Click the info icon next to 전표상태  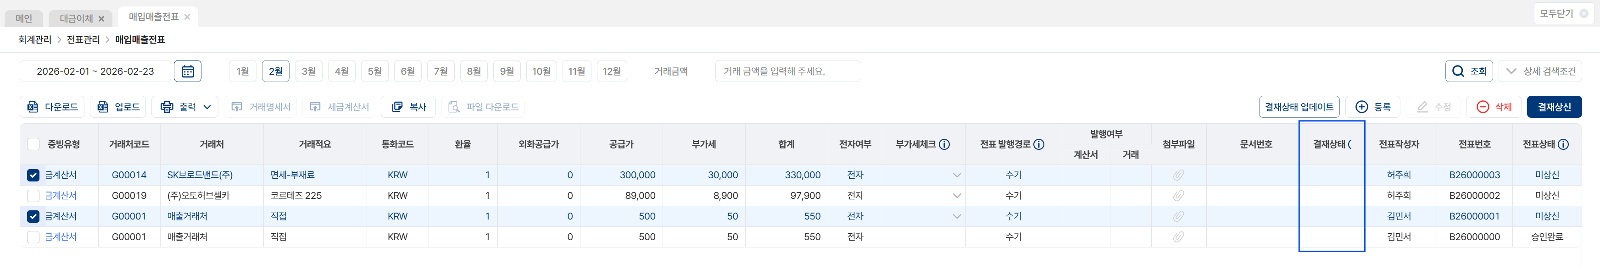[x=1563, y=144]
